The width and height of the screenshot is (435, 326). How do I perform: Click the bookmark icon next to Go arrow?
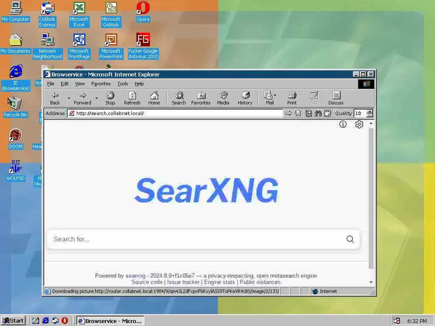(298, 113)
